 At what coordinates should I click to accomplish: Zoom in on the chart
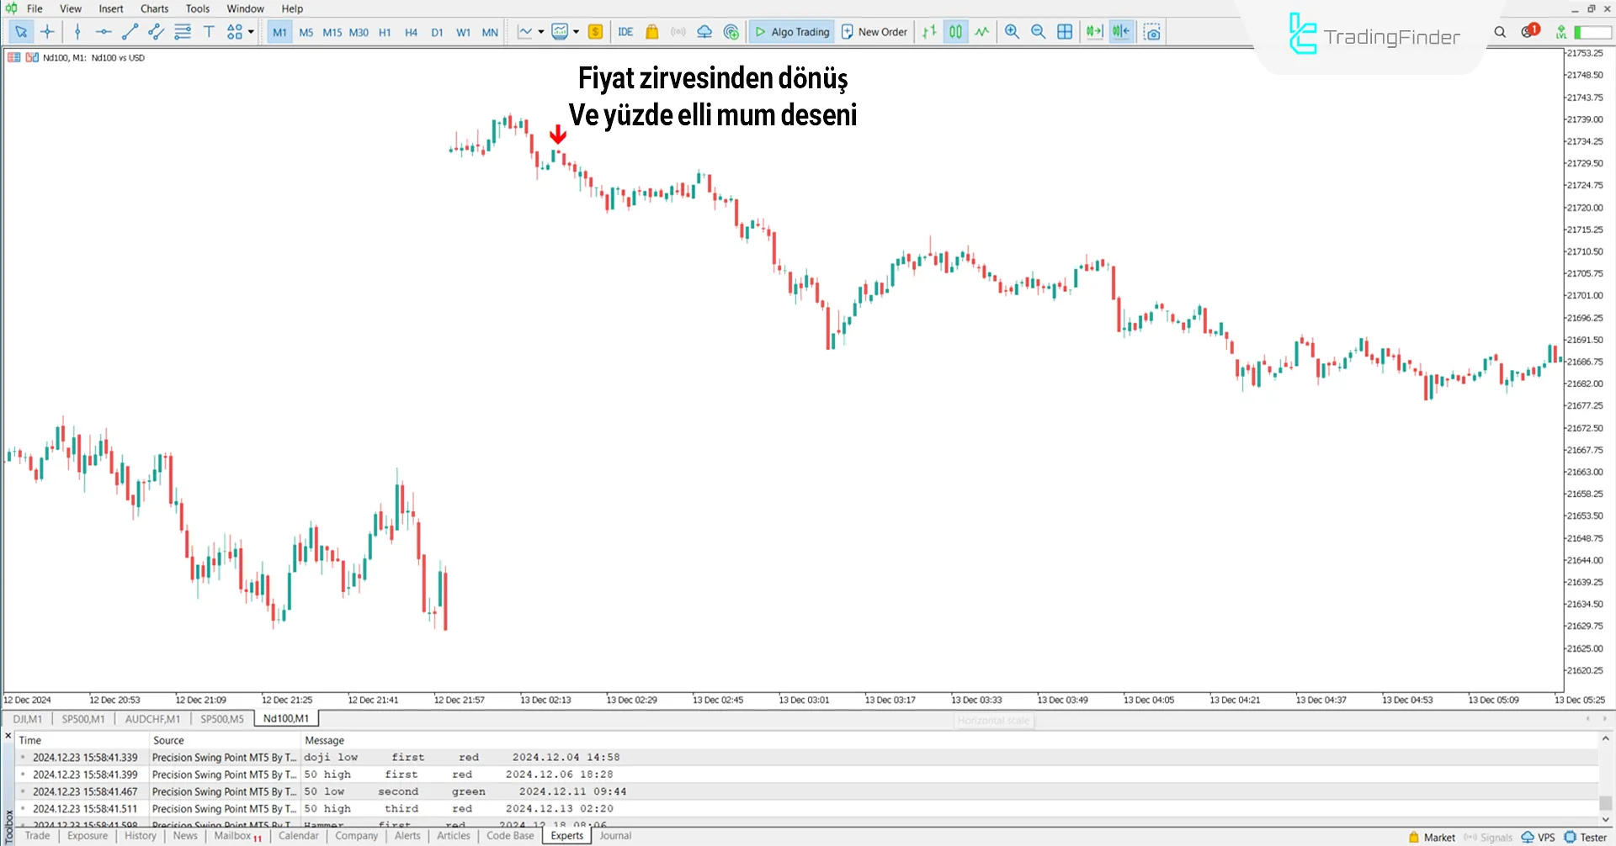point(1012,31)
